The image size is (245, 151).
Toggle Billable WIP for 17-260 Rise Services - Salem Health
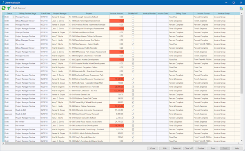(x=133, y=44)
